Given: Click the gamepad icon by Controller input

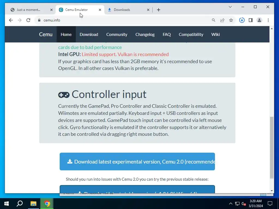Looking at the screenshot, I should tap(64, 95).
